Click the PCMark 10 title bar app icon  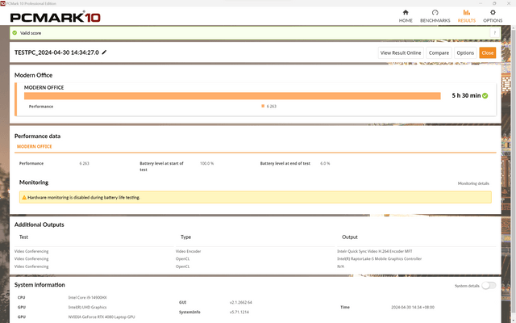[x=3, y=3]
